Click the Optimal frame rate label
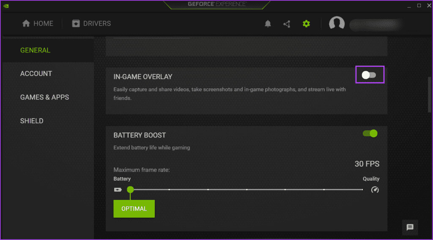 134,209
